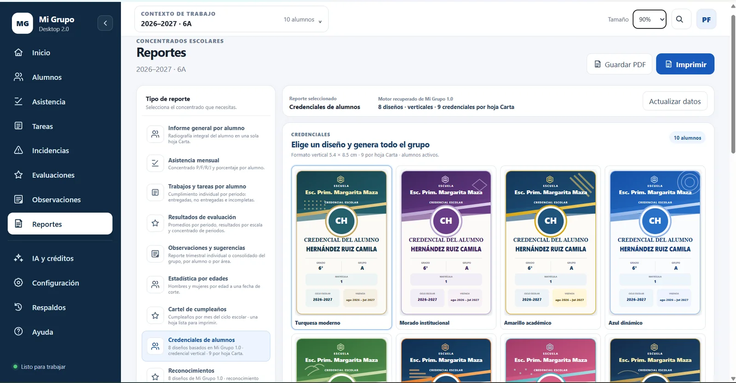This screenshot has width=736, height=383.
Task: Click the Observaciones note icon
Action: click(18, 199)
